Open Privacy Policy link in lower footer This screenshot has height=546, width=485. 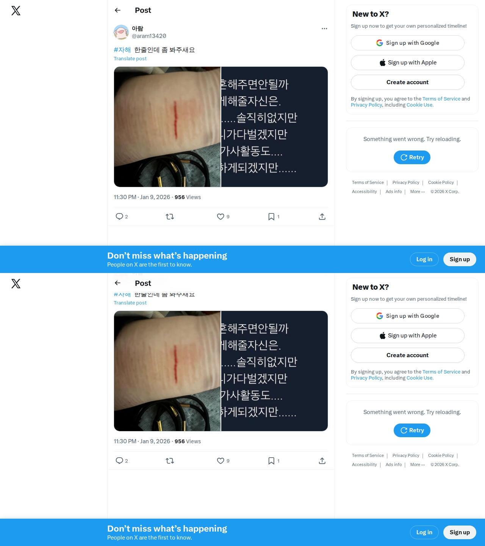point(406,455)
